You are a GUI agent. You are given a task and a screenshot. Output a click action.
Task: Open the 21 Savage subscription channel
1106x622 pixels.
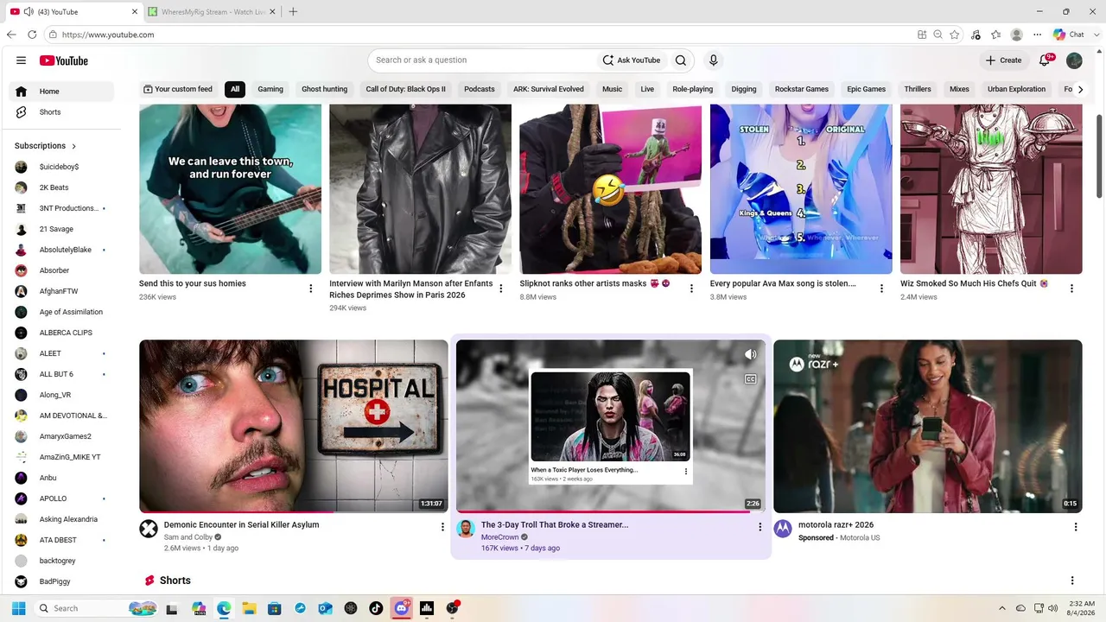click(x=61, y=229)
